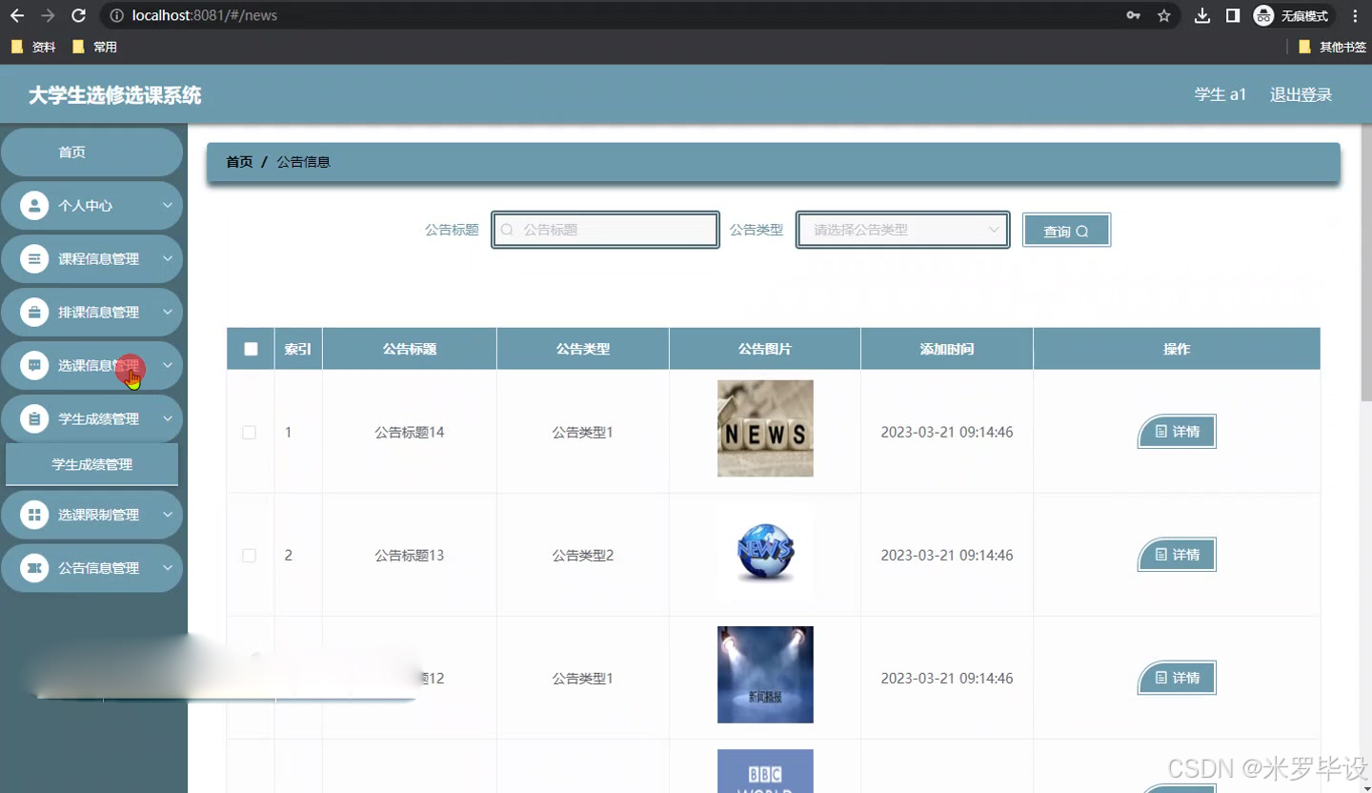Open 详情 for 公告标题14

pyautogui.click(x=1177, y=432)
